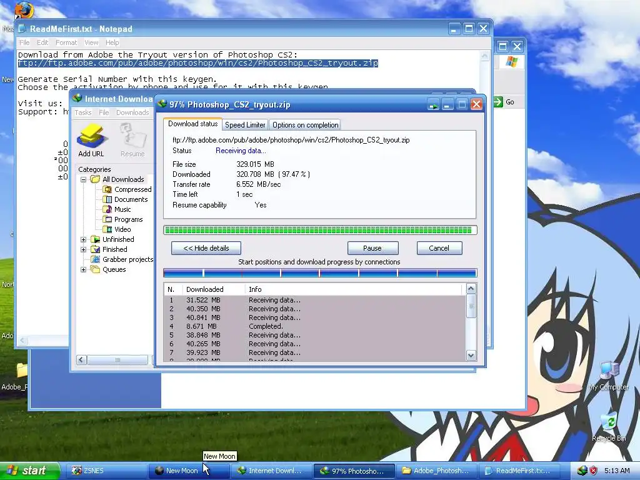Screen dimensions: 640x480
Task: Click the Windows flag logo in Explorer window
Action: 511,62
